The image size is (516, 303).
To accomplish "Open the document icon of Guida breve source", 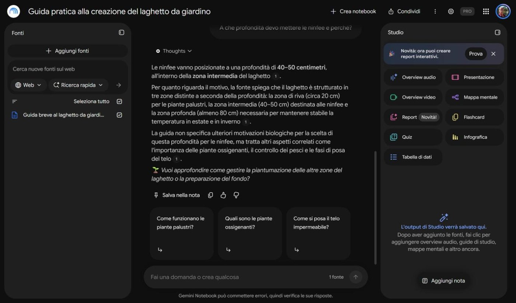I will [x=15, y=115].
